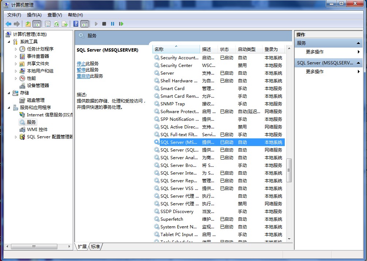Collapse the 存储 tree node
Viewport: 367px width, 261px height.
[9, 93]
